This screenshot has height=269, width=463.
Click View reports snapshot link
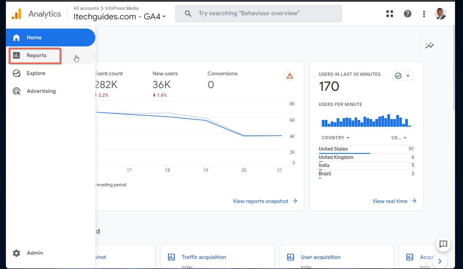point(265,201)
